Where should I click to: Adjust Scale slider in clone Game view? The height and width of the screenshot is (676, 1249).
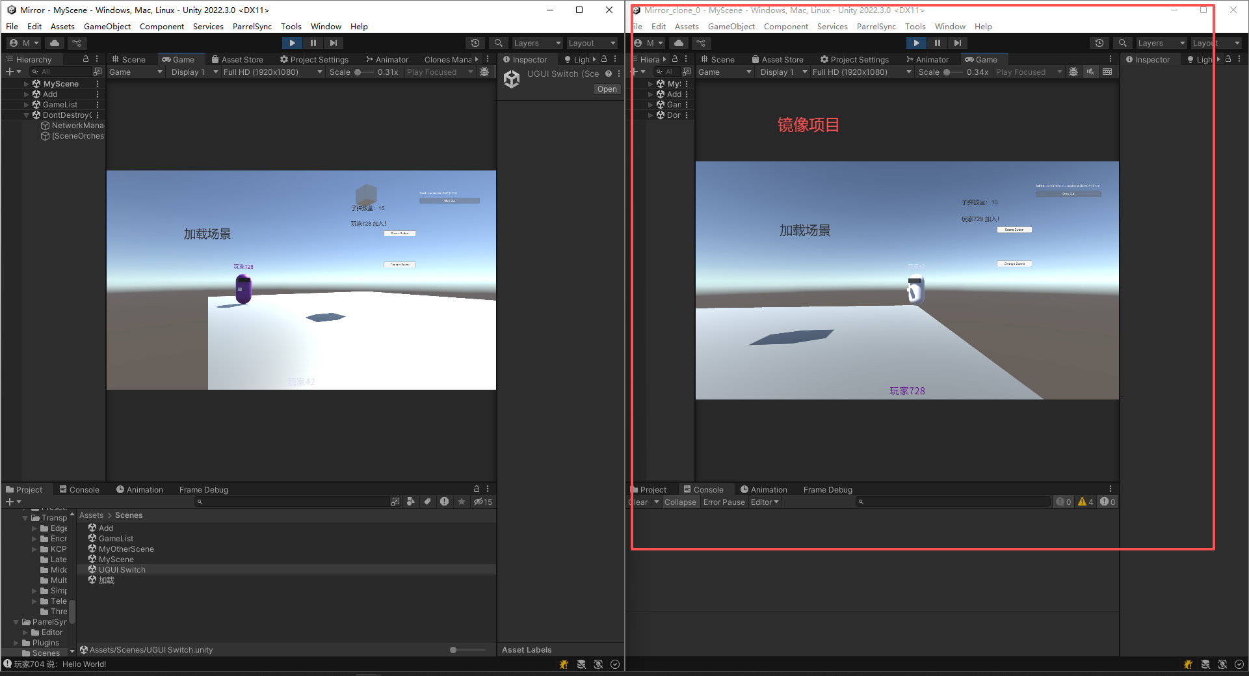953,72
